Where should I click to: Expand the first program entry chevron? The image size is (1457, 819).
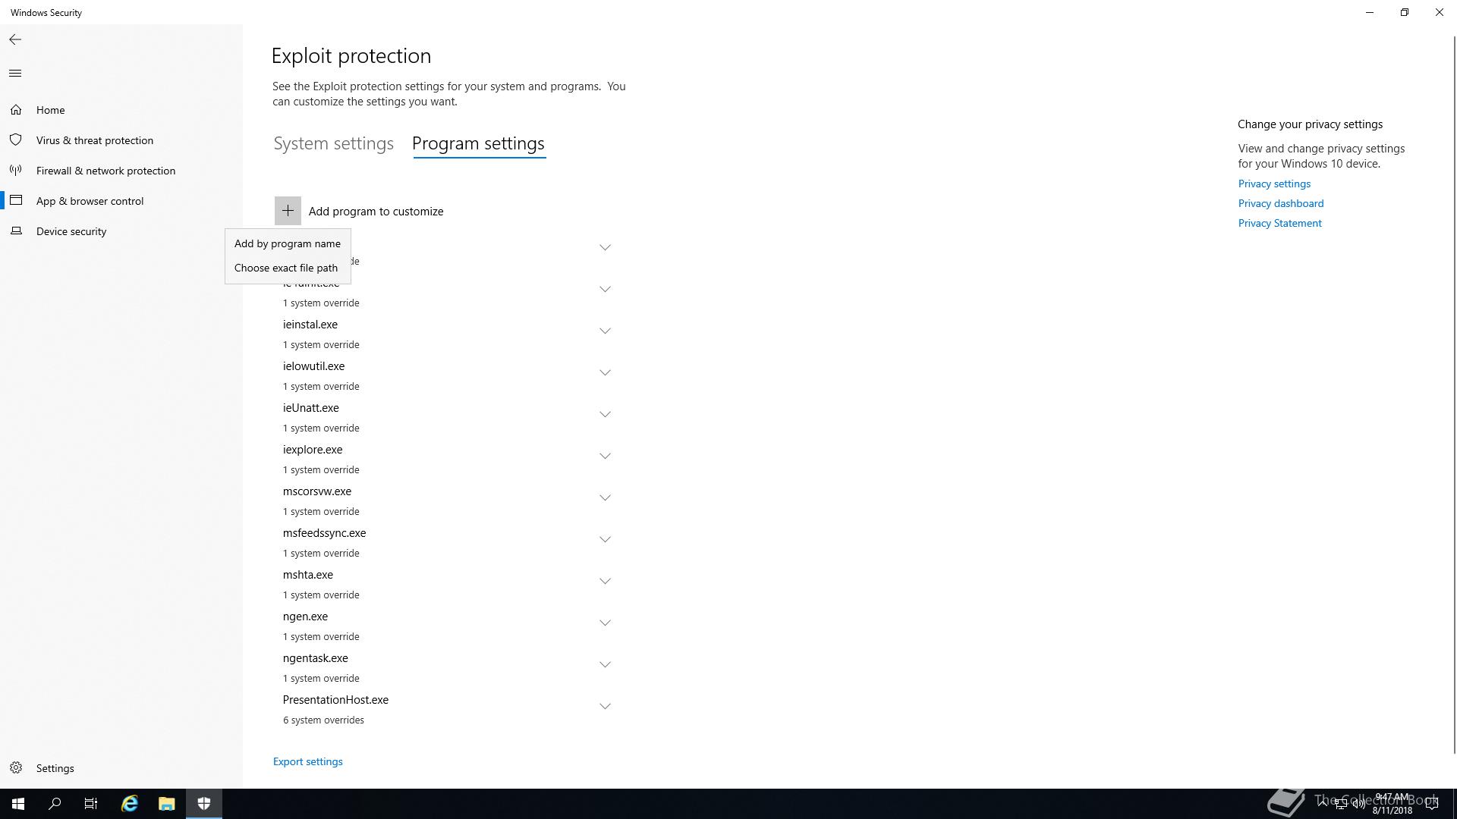pyautogui.click(x=605, y=248)
